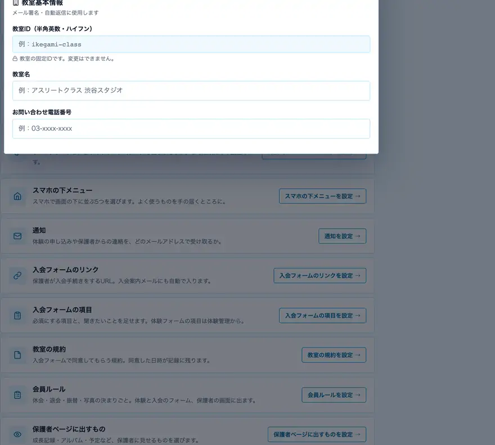This screenshot has width=495, height=445.
Task: Open 入会フォームの項目を設定 button
Action: [x=323, y=315]
